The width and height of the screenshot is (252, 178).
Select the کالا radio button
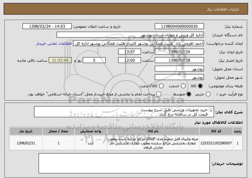(200, 86)
